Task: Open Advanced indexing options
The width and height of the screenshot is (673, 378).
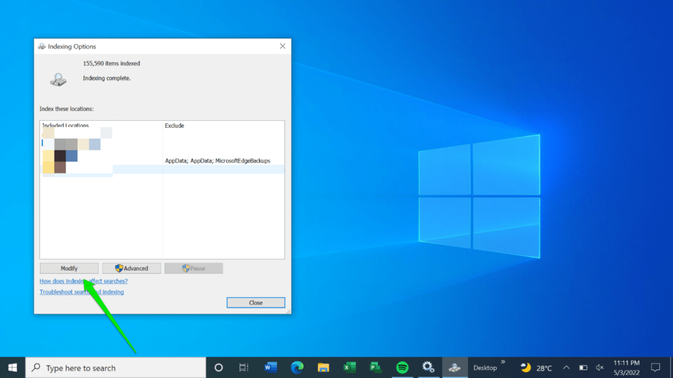Action: click(x=131, y=268)
